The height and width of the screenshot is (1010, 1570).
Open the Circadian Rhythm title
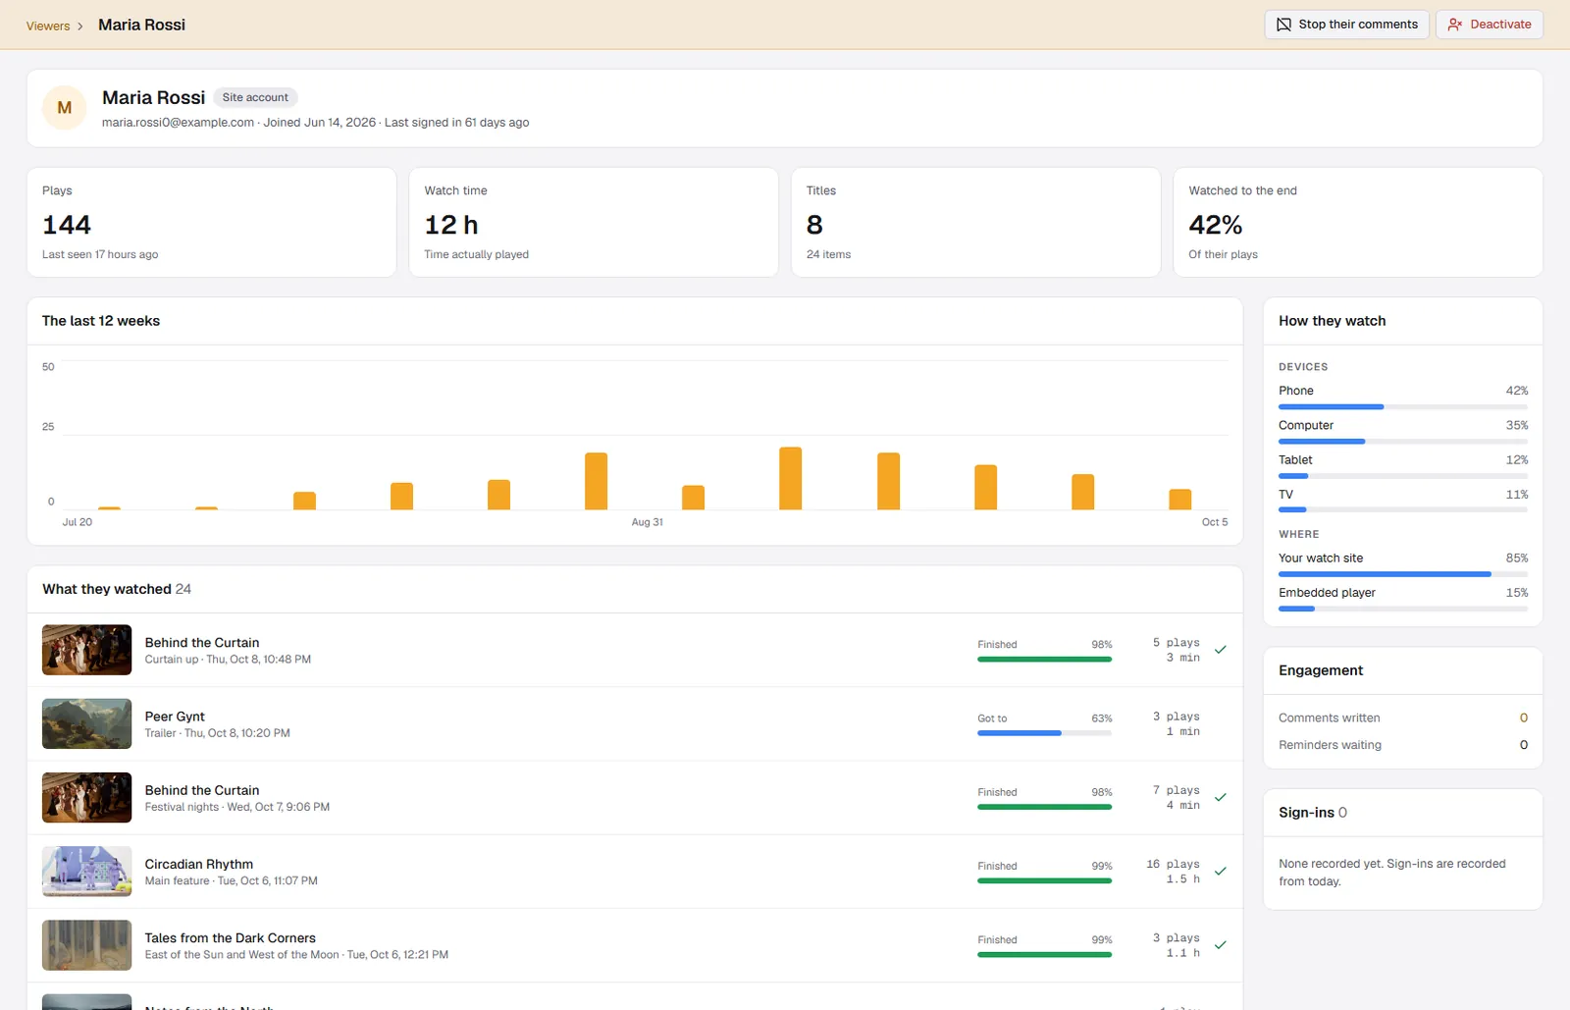click(x=199, y=864)
